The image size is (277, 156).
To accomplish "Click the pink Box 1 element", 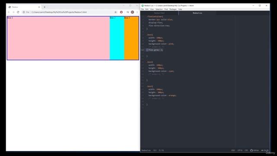I will (x=58, y=38).
